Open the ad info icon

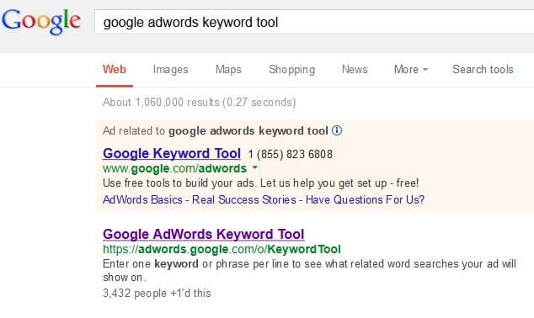coord(337,130)
